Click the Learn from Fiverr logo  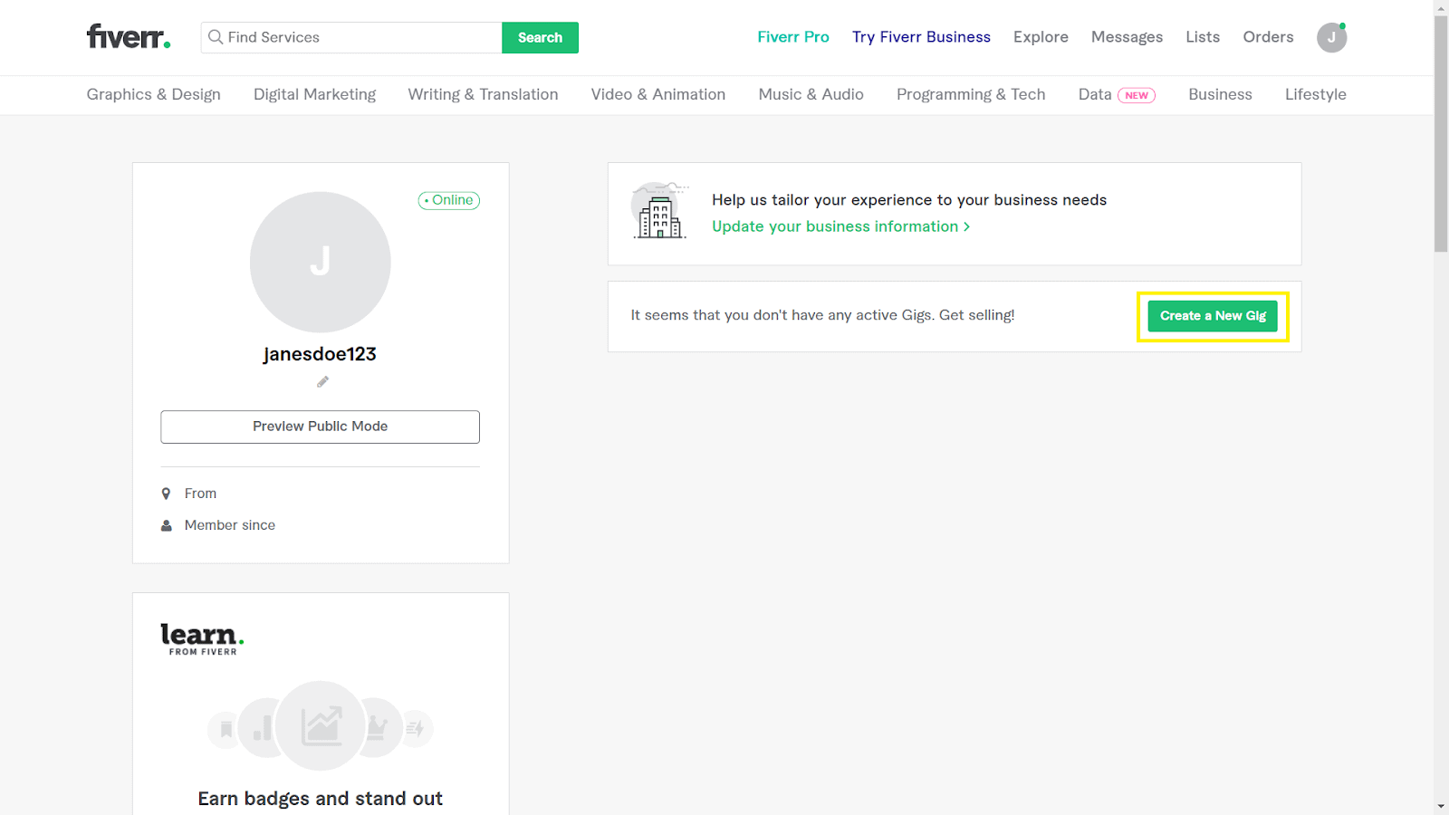[x=202, y=638]
